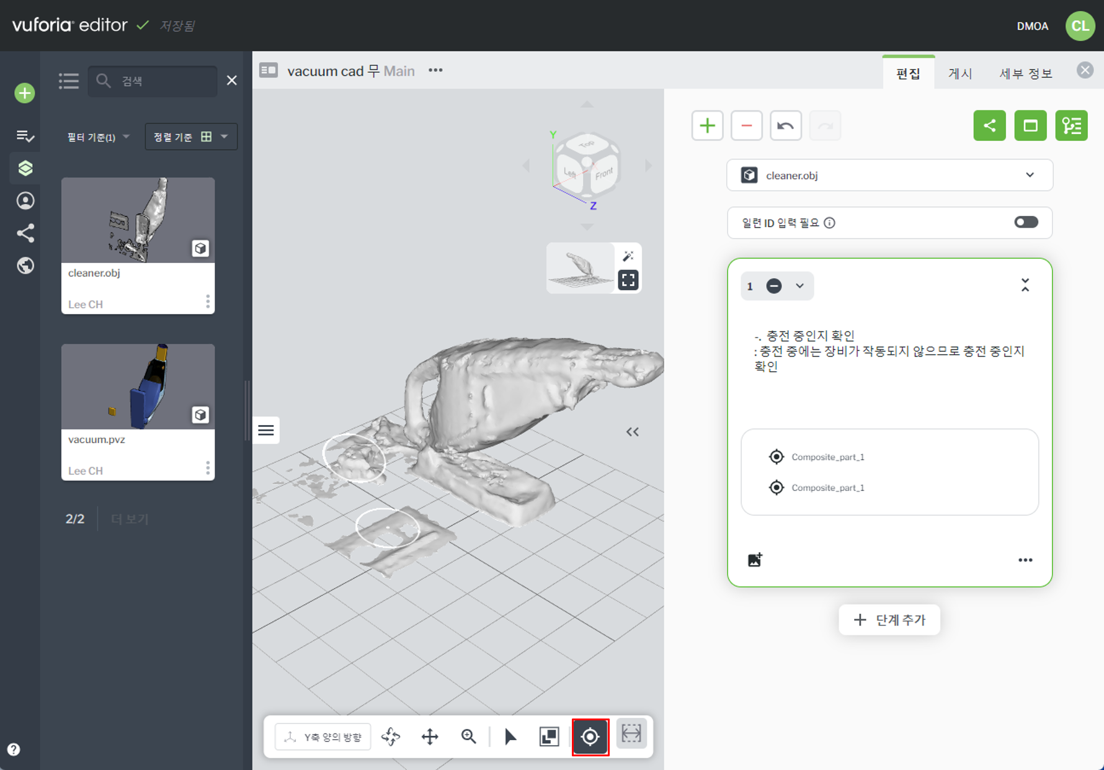The image size is (1104, 770).
Task: Click the fit-to-view fullscreen icon
Action: click(628, 280)
